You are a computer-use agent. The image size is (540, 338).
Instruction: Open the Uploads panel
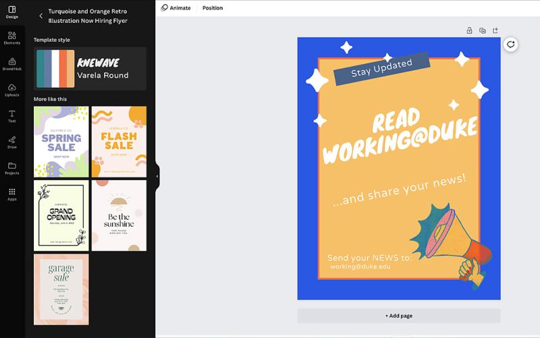[x=12, y=90]
